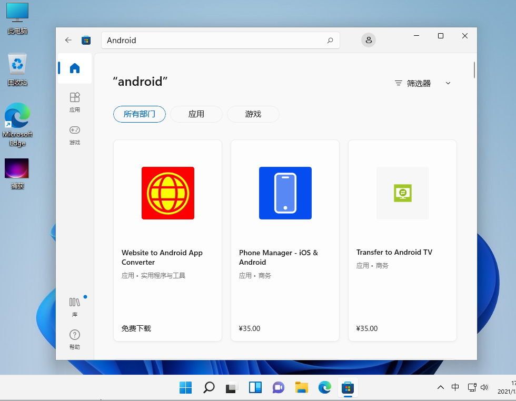The width and height of the screenshot is (516, 401).
Task: Open the 游戏 (Games) sidebar section
Action: coord(75,135)
